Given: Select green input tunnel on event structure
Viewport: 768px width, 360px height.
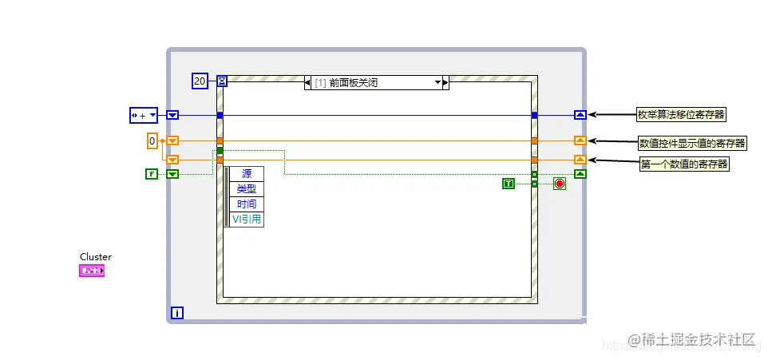Looking at the screenshot, I should (220, 150).
